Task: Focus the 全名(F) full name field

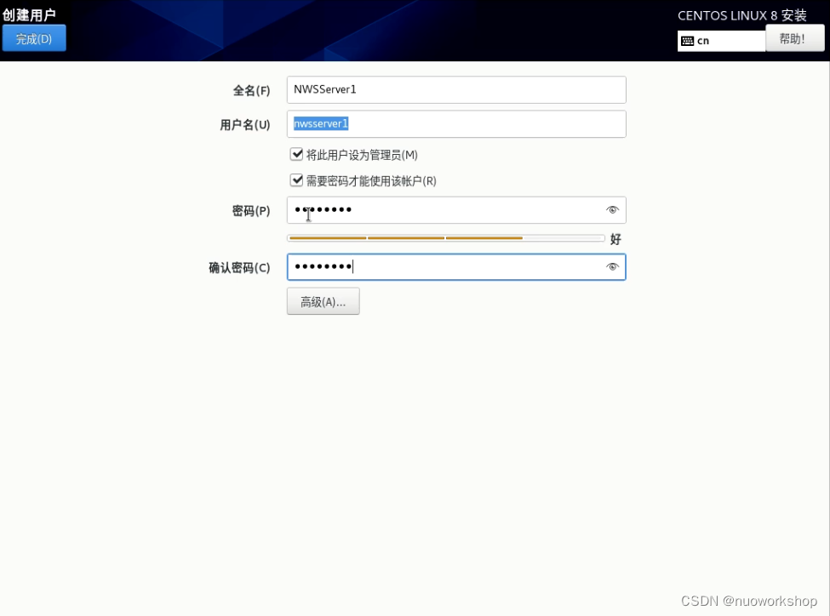Action: (456, 89)
